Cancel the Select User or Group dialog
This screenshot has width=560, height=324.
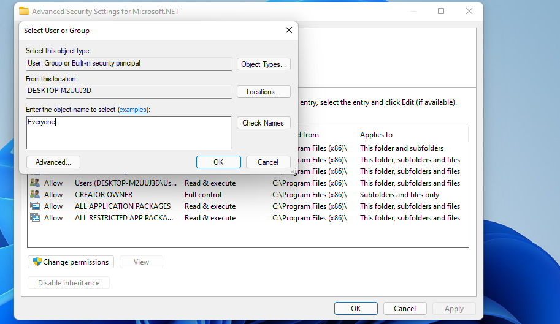point(268,162)
